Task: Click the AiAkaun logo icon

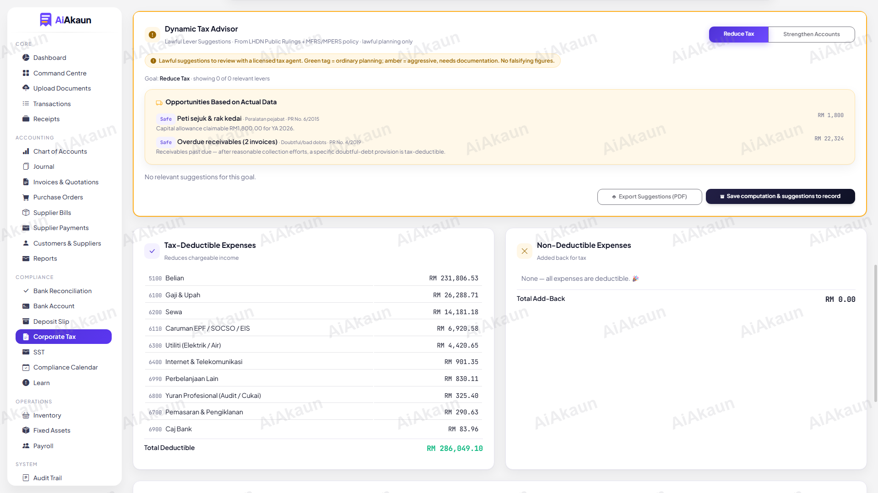Action: (x=45, y=20)
